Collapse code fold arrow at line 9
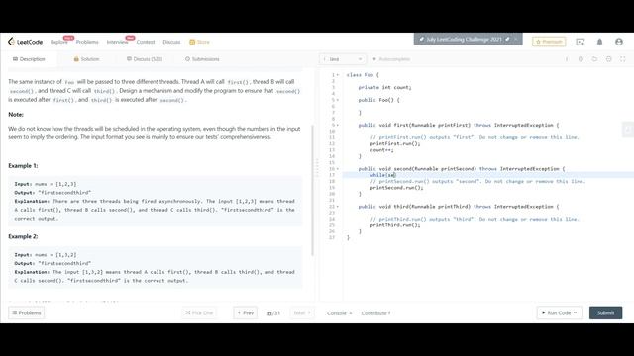The width and height of the screenshot is (634, 356). click(x=338, y=126)
